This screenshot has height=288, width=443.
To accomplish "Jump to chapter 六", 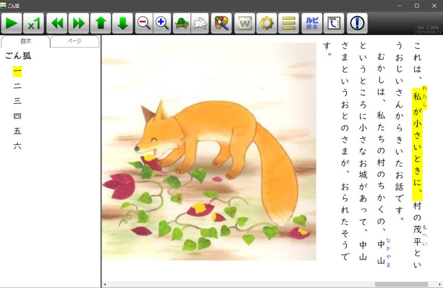I will click(17, 146).
